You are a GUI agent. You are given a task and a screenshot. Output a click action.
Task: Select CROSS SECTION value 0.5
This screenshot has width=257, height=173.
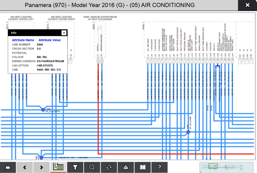pos(39,49)
